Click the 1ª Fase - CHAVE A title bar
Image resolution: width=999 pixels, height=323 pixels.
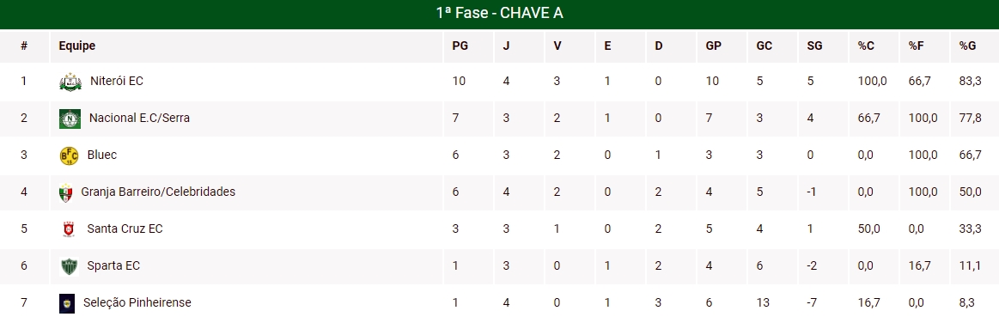[x=500, y=14]
